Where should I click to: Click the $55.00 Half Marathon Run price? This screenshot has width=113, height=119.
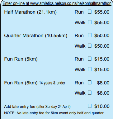(x=102, y=12)
